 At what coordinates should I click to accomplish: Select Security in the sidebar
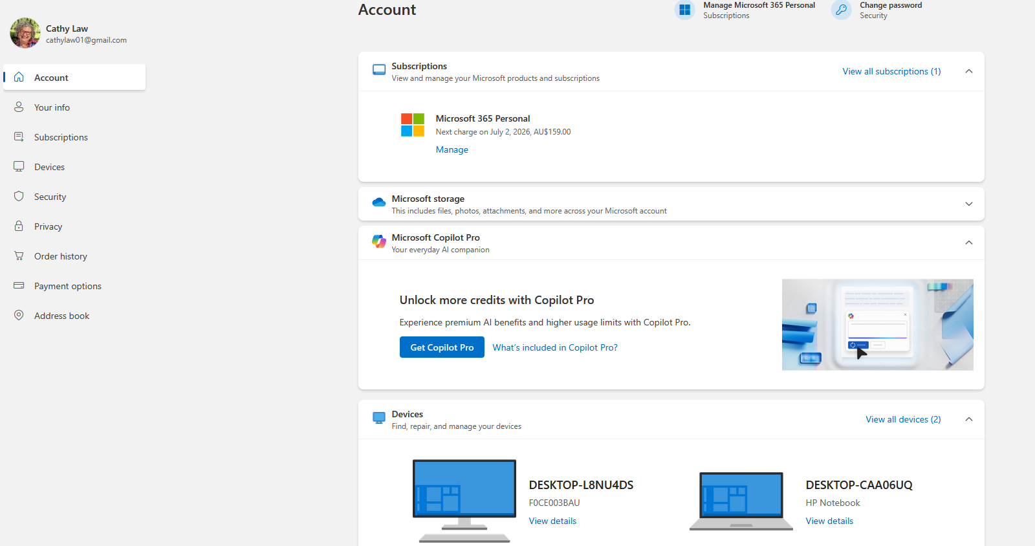coord(74,197)
